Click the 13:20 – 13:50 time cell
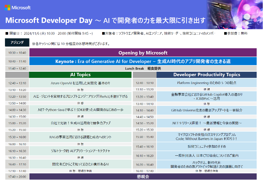The width and height of the screenshot is (263, 182). click(x=17, y=97)
